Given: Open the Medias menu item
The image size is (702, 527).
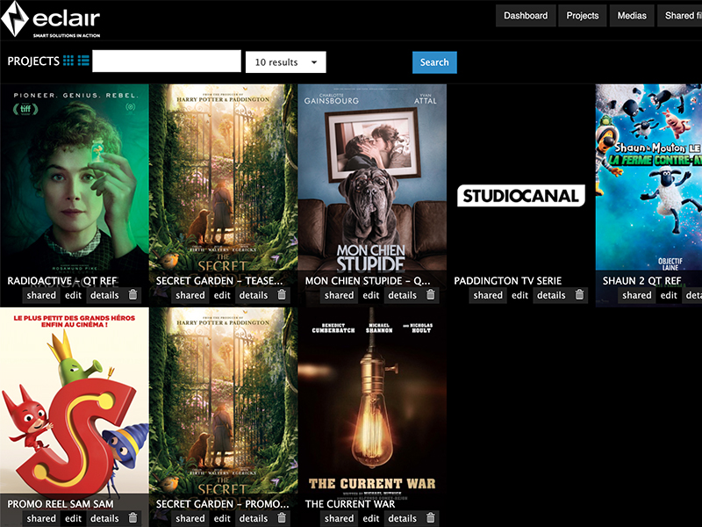Looking at the screenshot, I should click(x=632, y=16).
